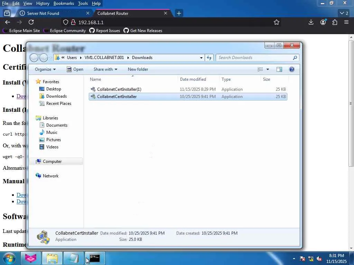Click the New folder button
Image resolution: width=354 pixels, height=265 pixels.
tap(138, 69)
